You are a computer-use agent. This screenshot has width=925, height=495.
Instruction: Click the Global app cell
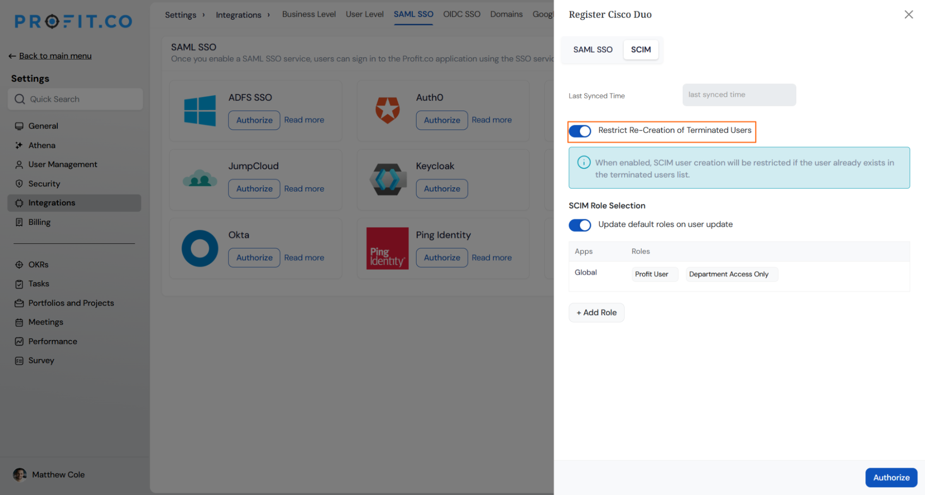point(585,272)
